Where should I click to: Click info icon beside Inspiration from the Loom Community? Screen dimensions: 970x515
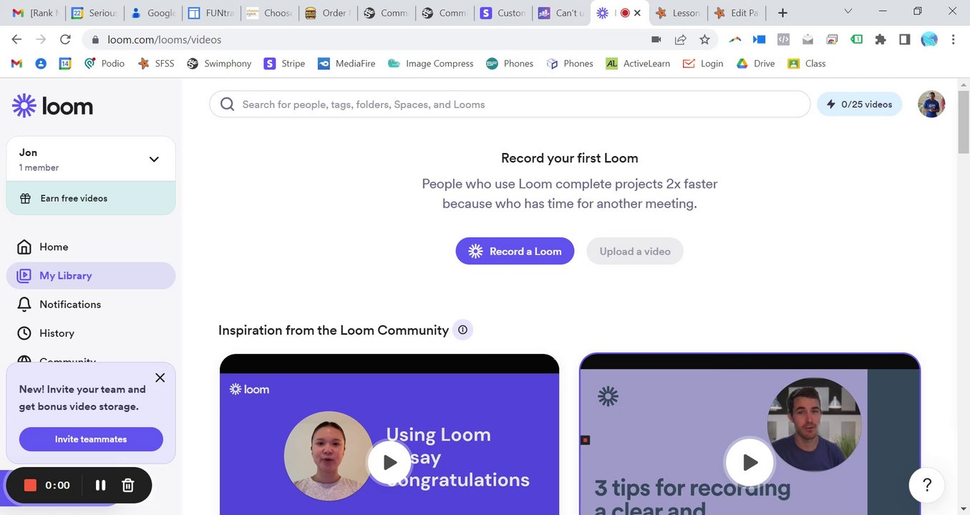pos(462,330)
